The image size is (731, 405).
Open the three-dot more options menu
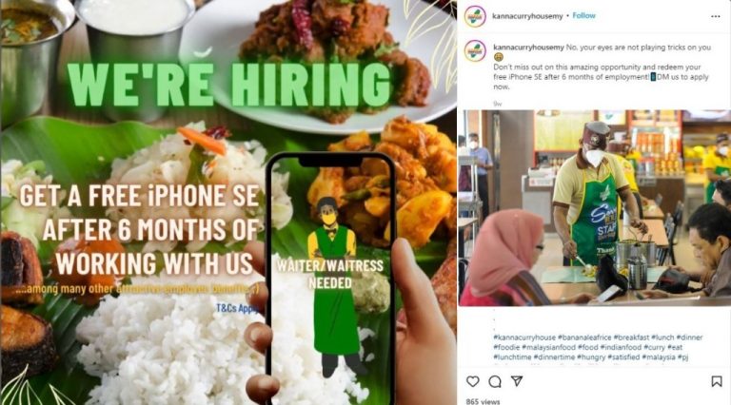[x=715, y=16]
